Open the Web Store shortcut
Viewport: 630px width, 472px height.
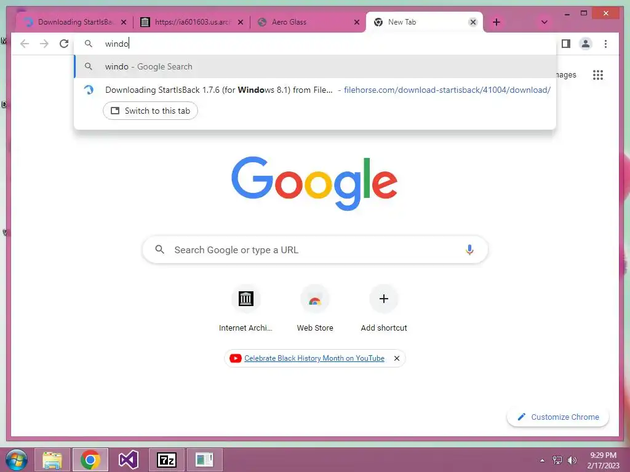pyautogui.click(x=315, y=309)
